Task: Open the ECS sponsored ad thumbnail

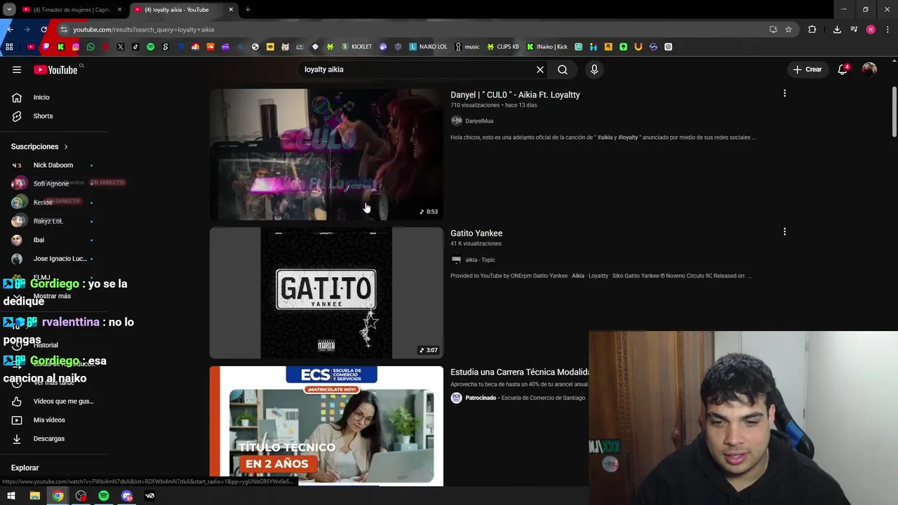Action: pos(326,426)
